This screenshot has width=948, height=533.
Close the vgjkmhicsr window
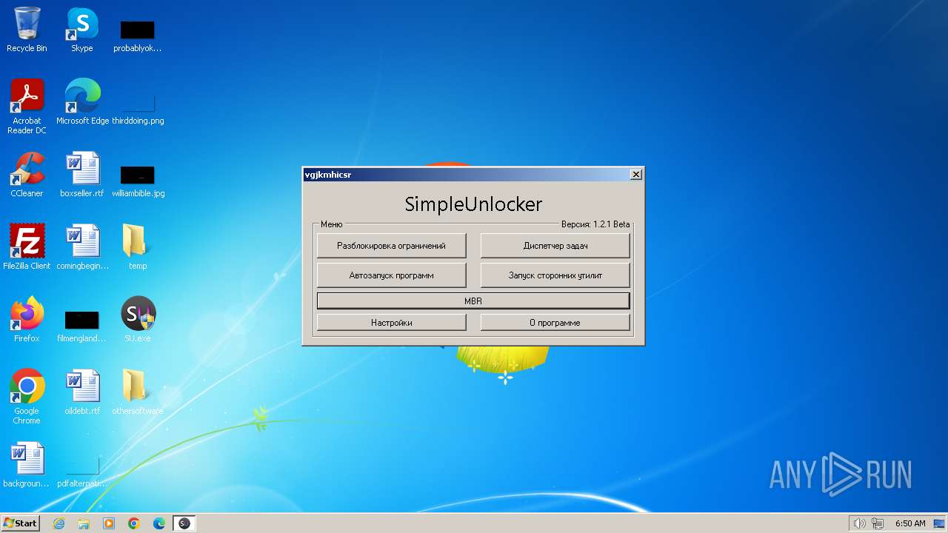[x=635, y=175]
